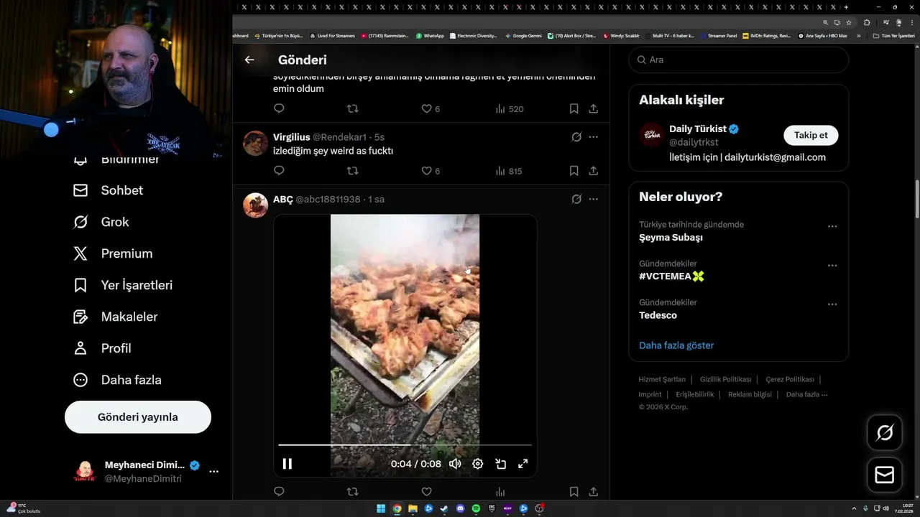920x517 pixels.
Task: Click Daha fazla göster link
Action: point(676,345)
